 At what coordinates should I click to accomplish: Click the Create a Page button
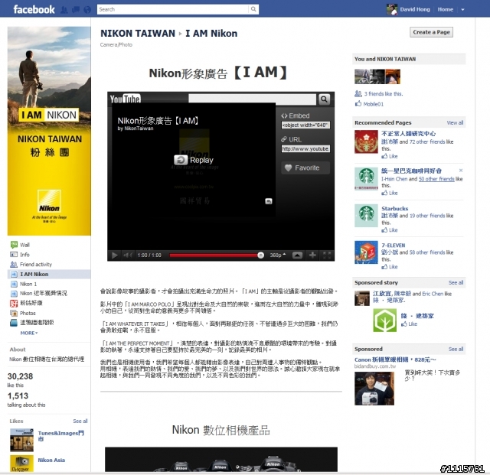431,32
